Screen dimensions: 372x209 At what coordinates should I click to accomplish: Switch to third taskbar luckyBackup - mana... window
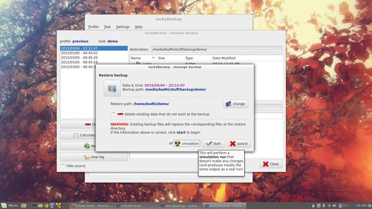(180, 206)
